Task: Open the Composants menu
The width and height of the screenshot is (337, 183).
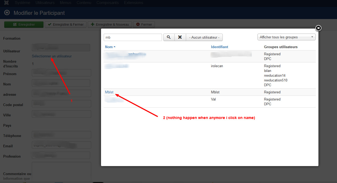Action: (x=108, y=3)
